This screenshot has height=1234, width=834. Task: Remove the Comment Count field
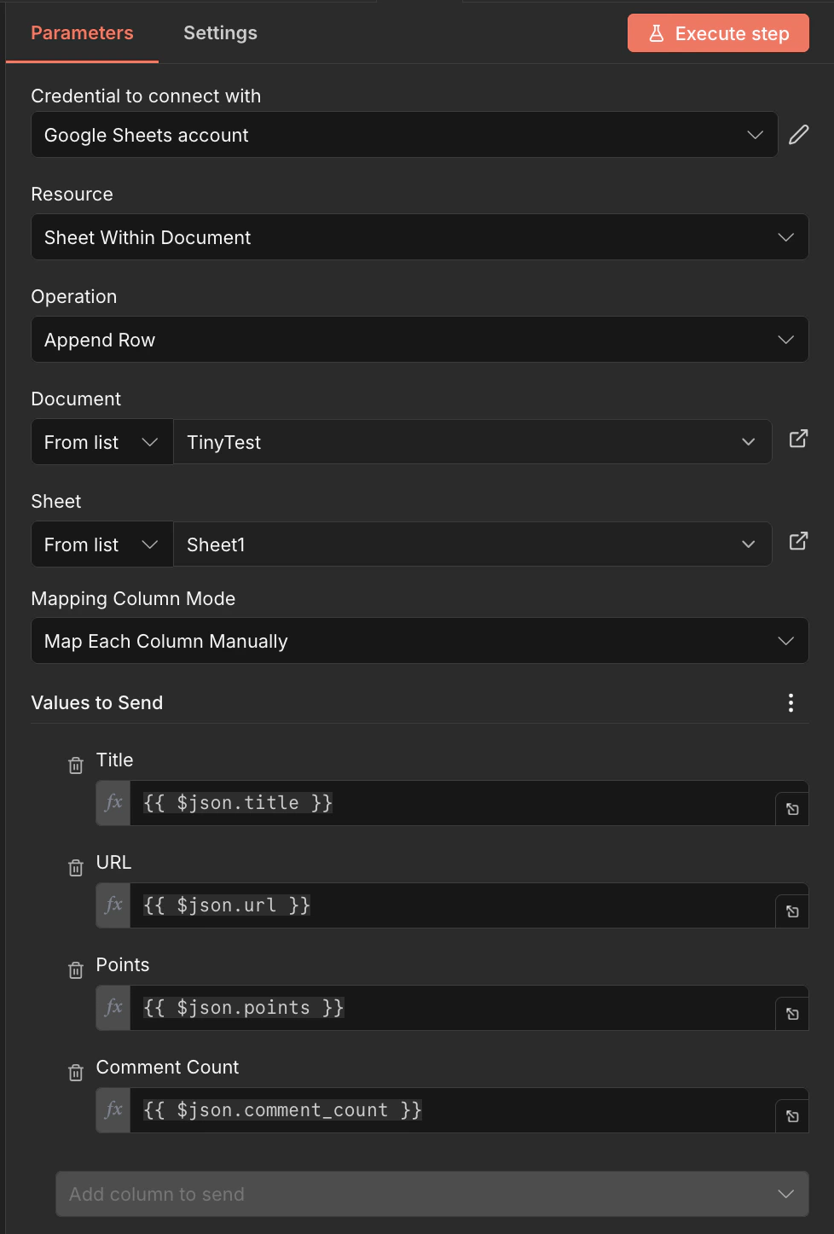(x=75, y=1072)
